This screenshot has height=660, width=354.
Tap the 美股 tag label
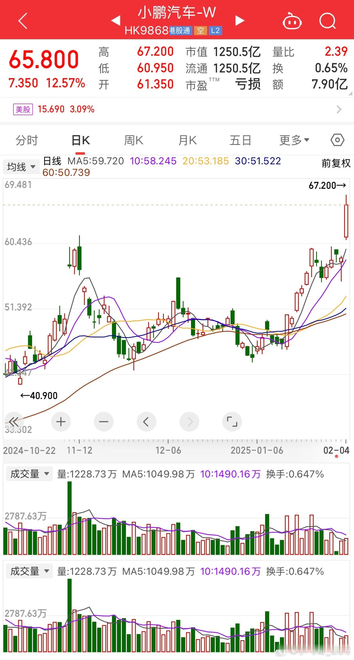click(x=23, y=109)
